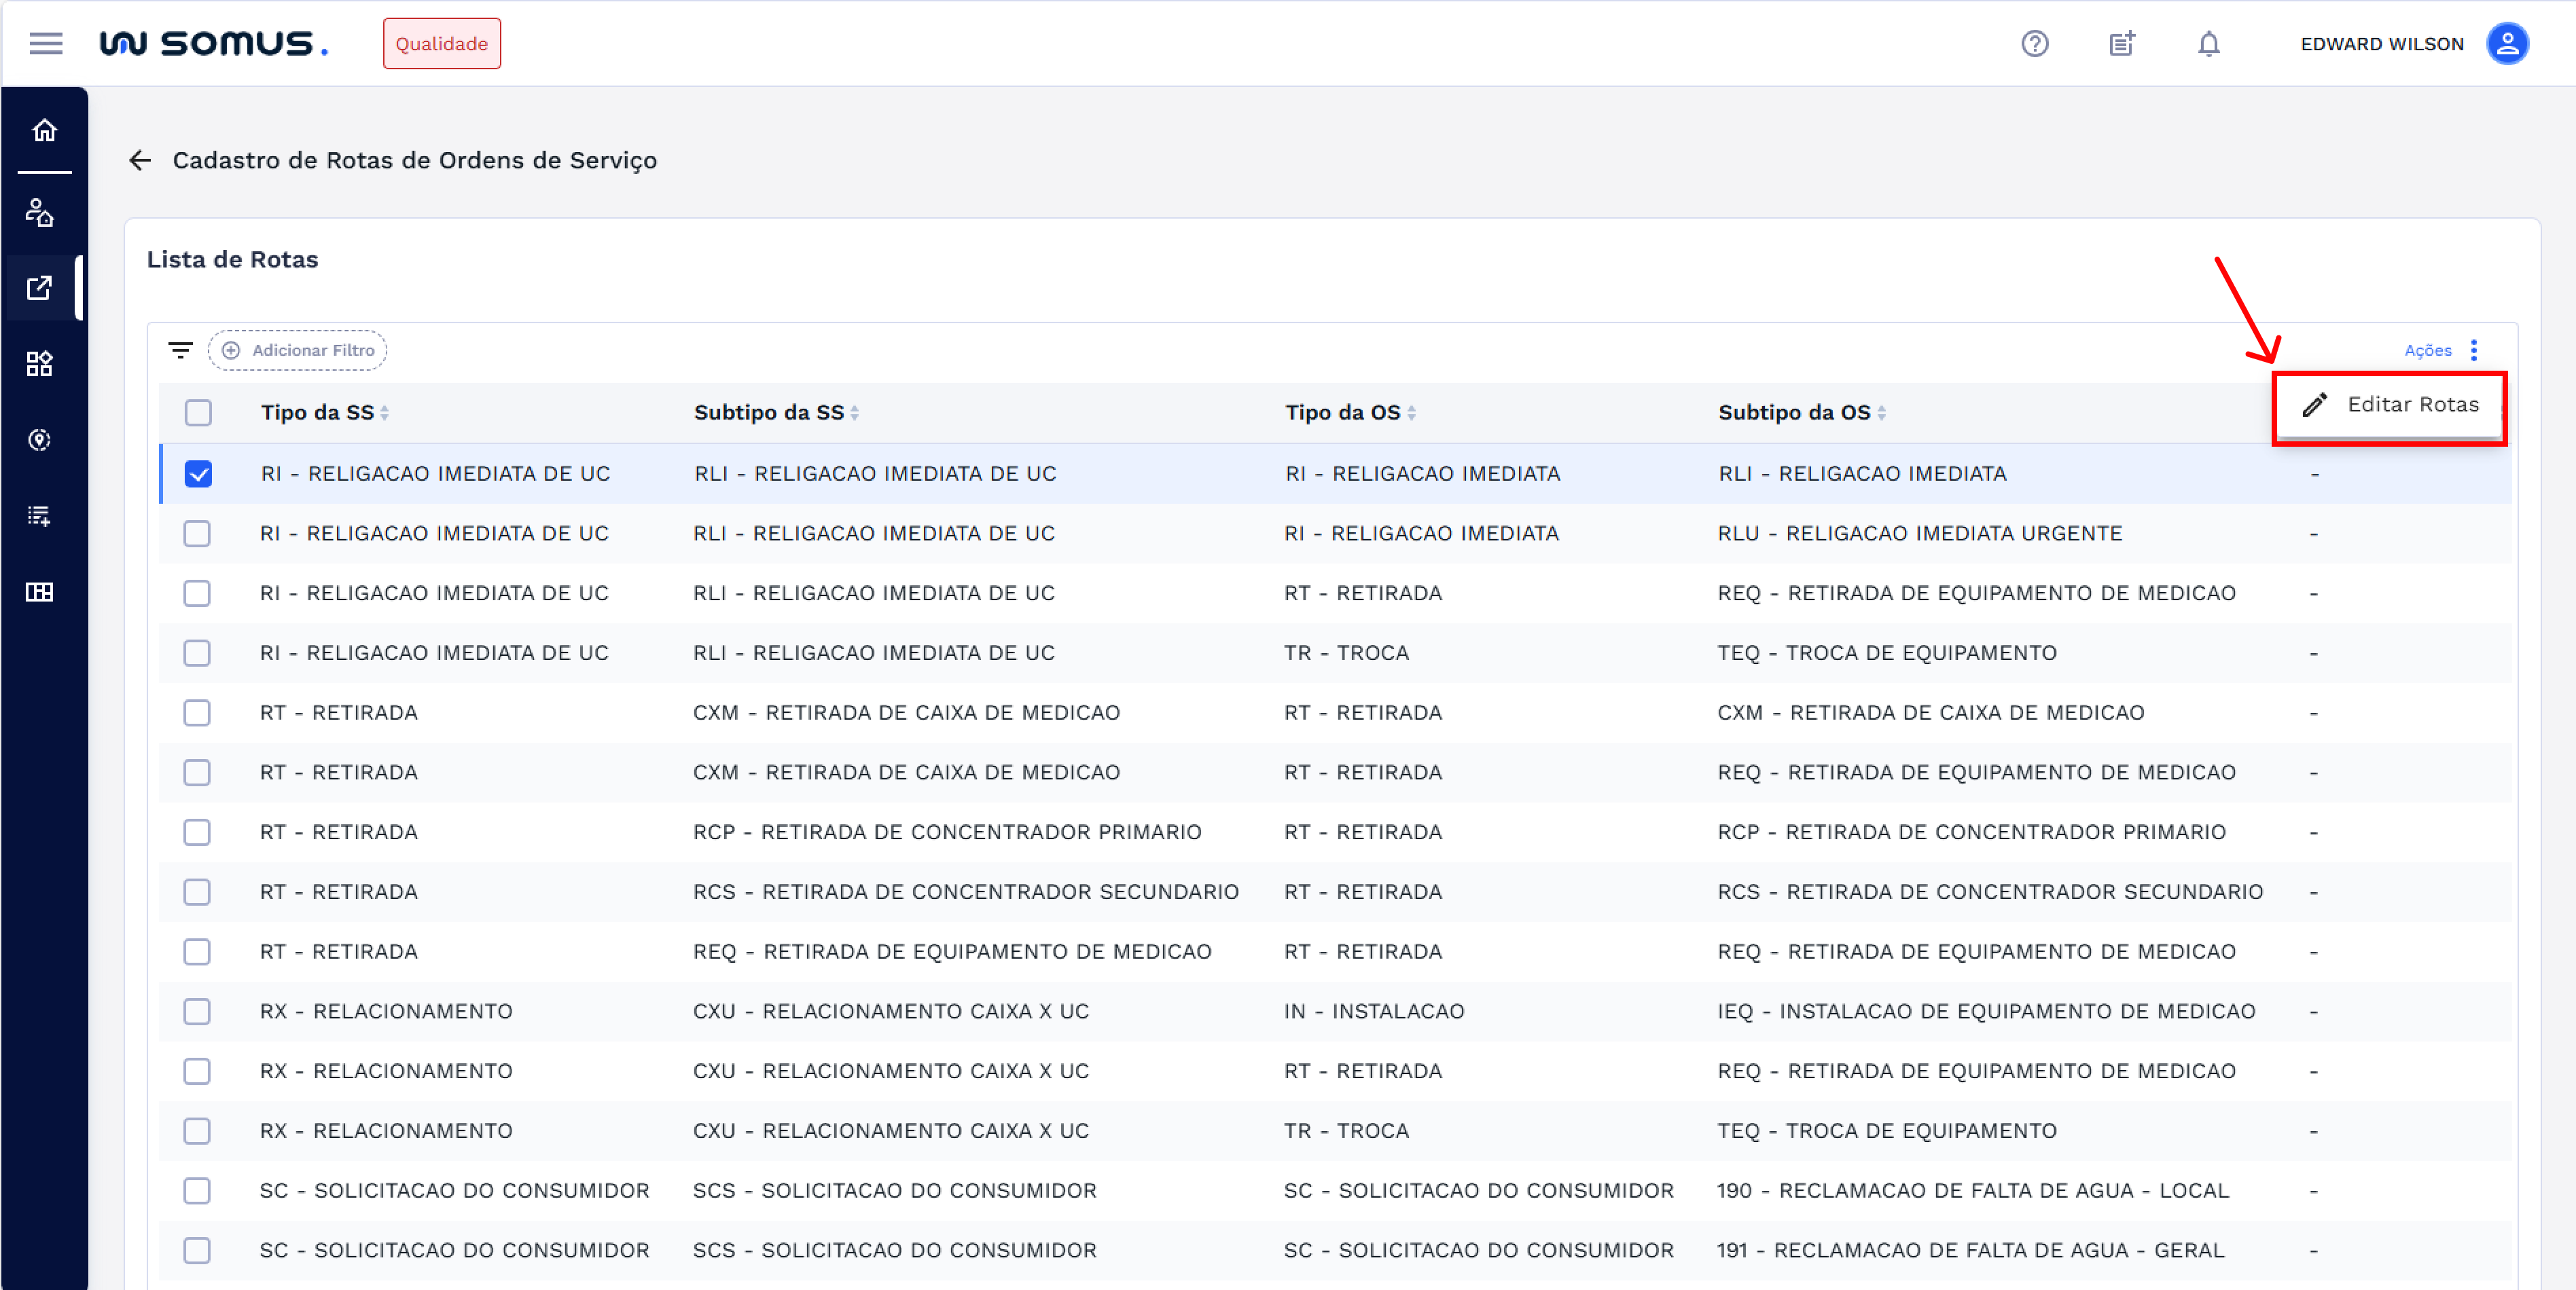The image size is (2576, 1290).
Task: Click the help question mark icon
Action: pos(2034,44)
